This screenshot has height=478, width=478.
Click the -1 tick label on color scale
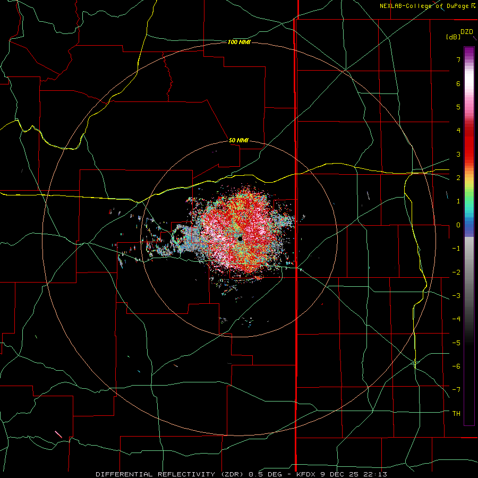pyautogui.click(x=456, y=249)
